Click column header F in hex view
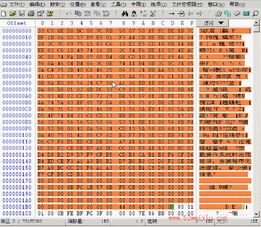The width and height of the screenshot is (261, 227). (192, 23)
